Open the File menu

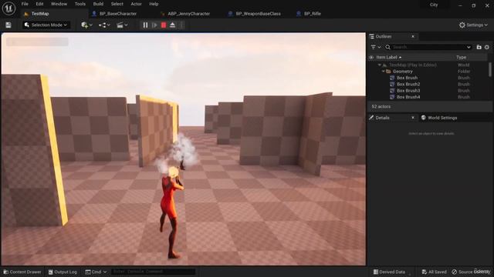(x=25, y=4)
